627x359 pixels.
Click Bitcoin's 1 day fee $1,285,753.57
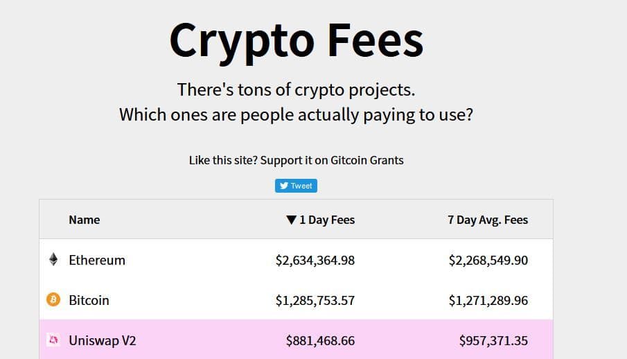click(x=315, y=300)
